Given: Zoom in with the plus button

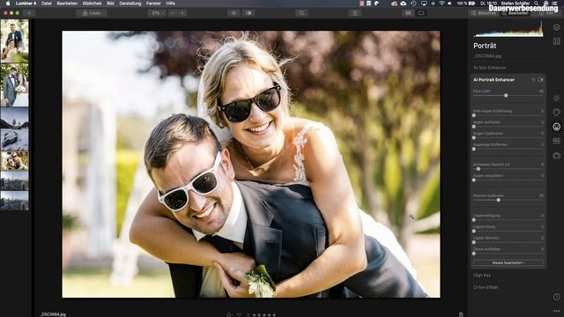Looking at the screenshot, I should (x=182, y=13).
